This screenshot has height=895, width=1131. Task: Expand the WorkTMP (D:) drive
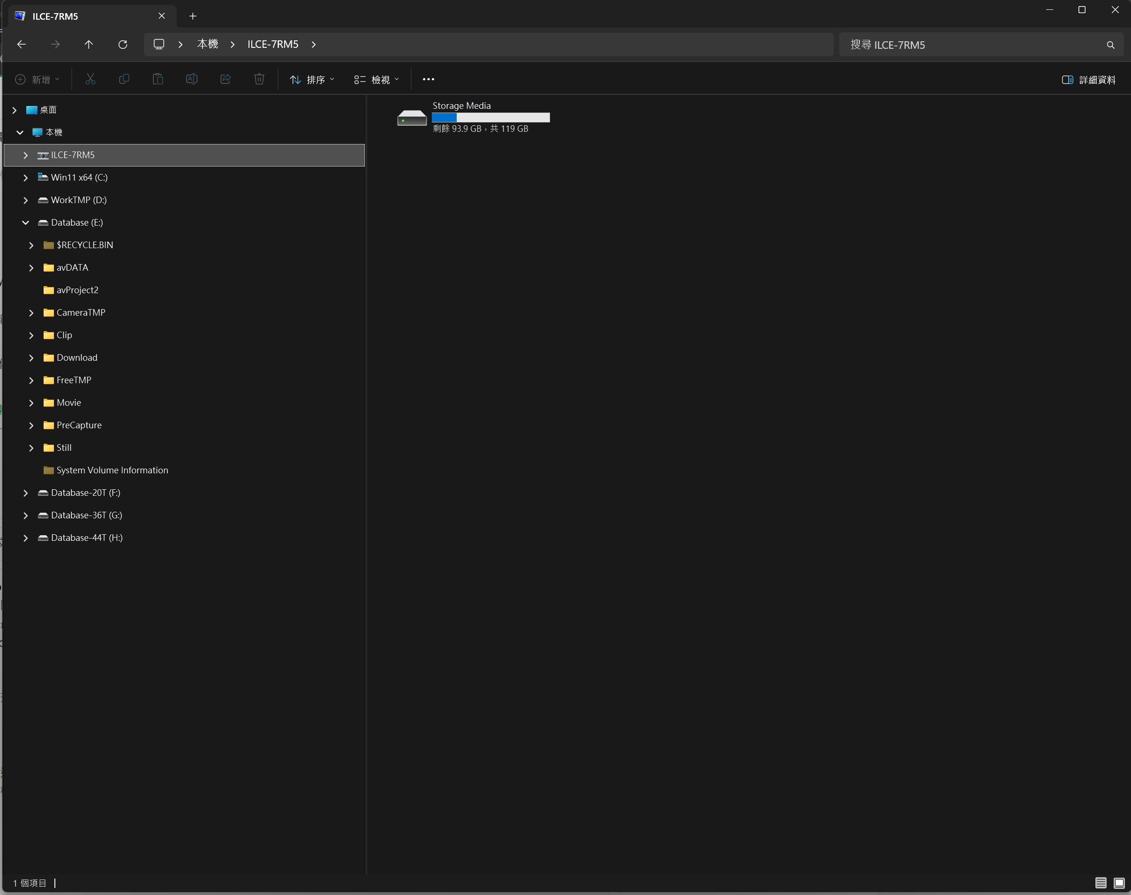point(26,200)
